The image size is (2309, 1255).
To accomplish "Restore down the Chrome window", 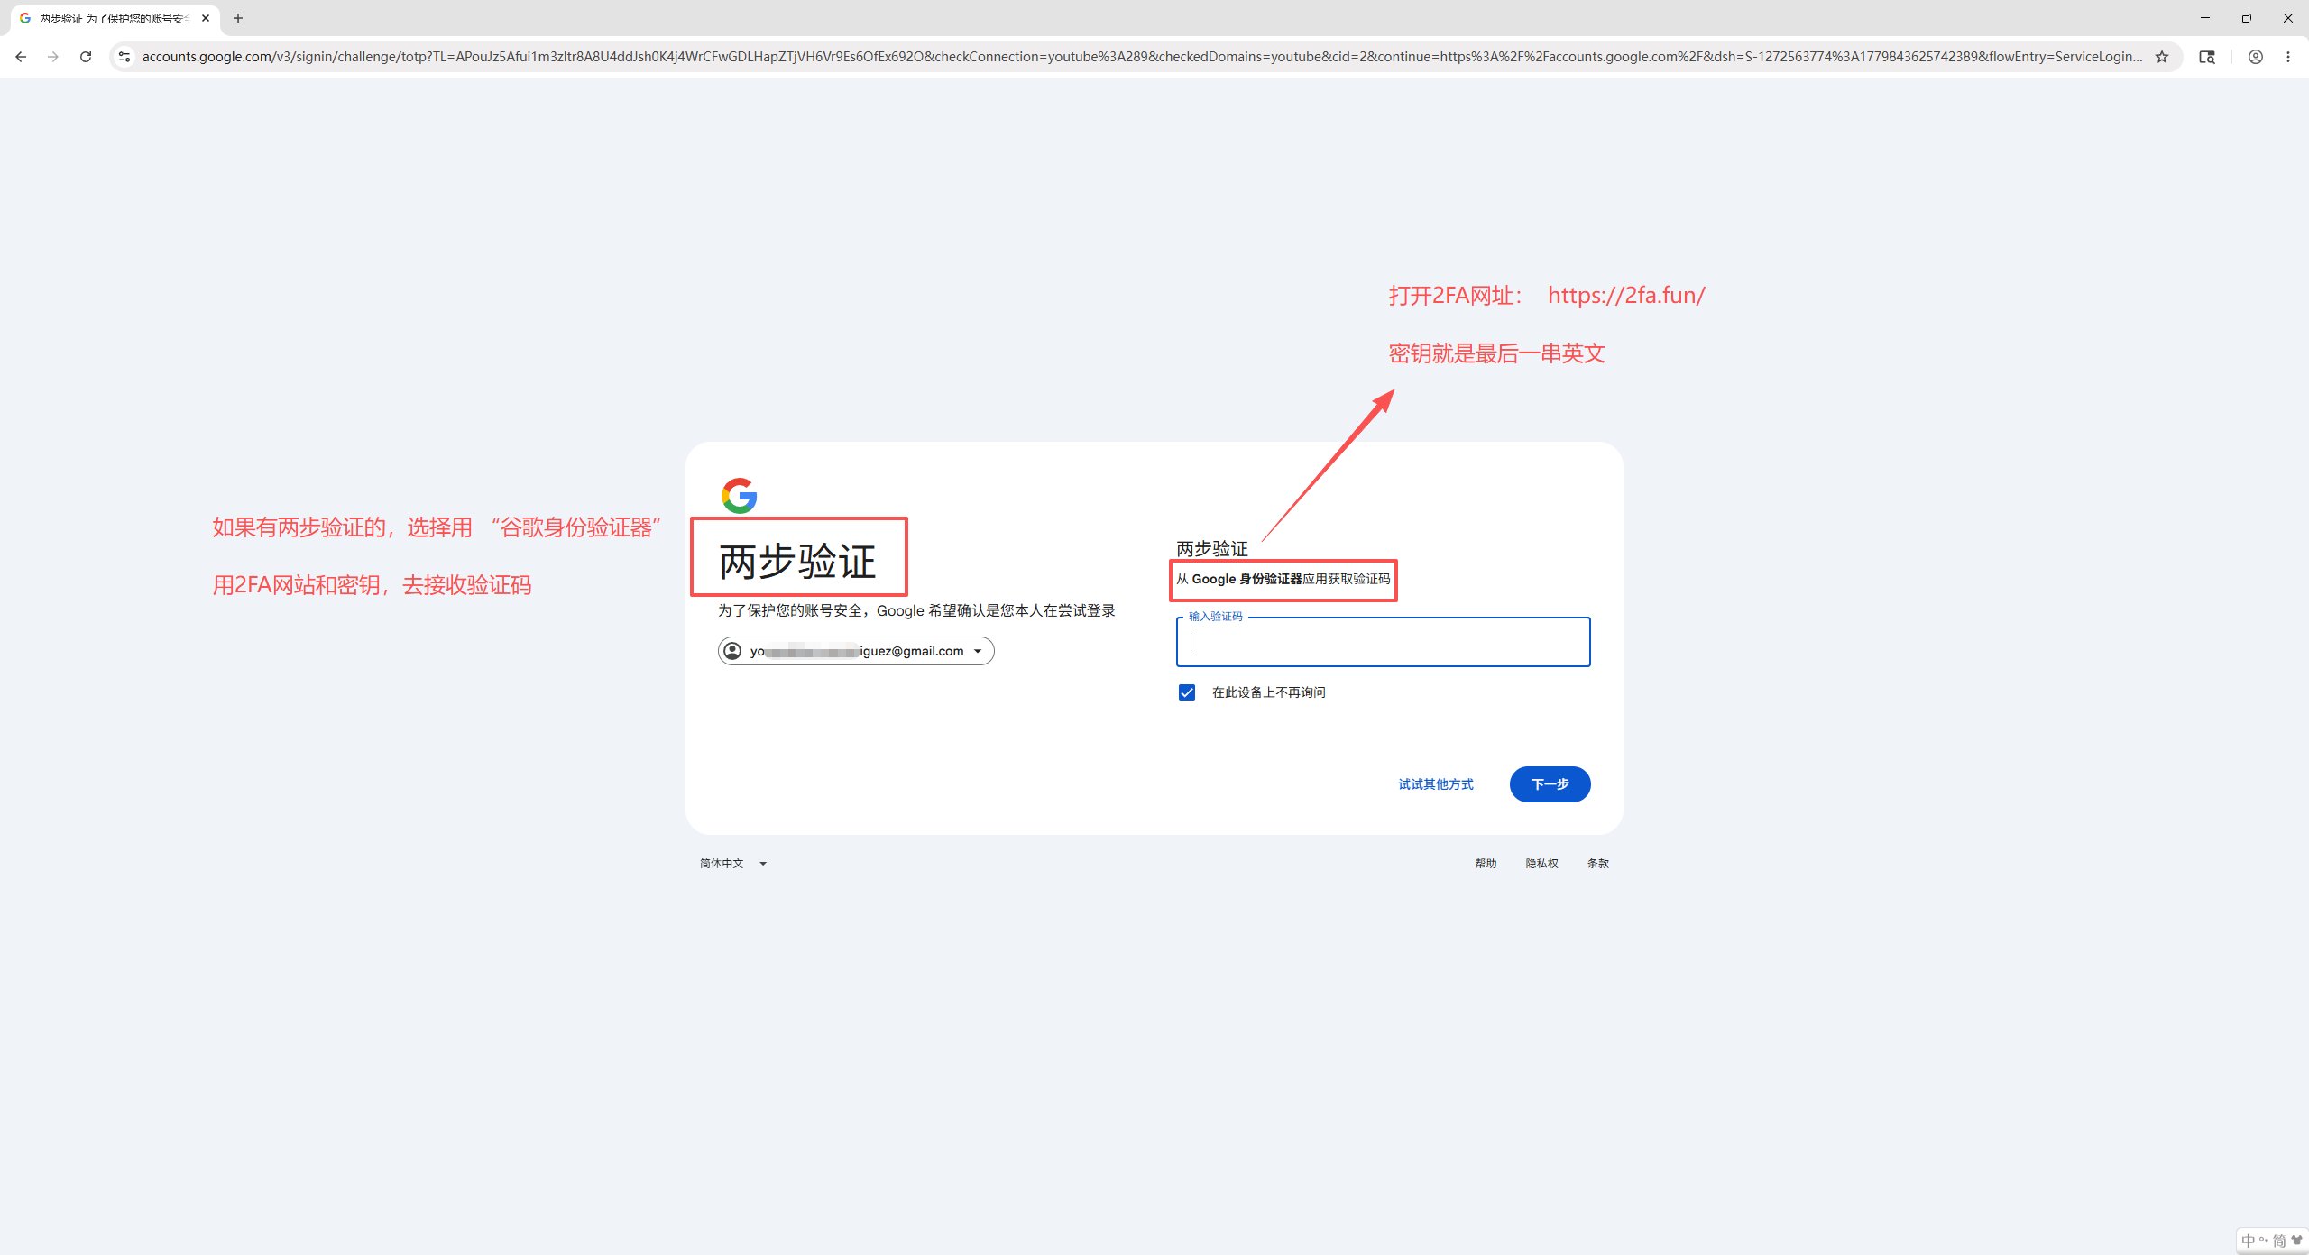I will (2246, 18).
